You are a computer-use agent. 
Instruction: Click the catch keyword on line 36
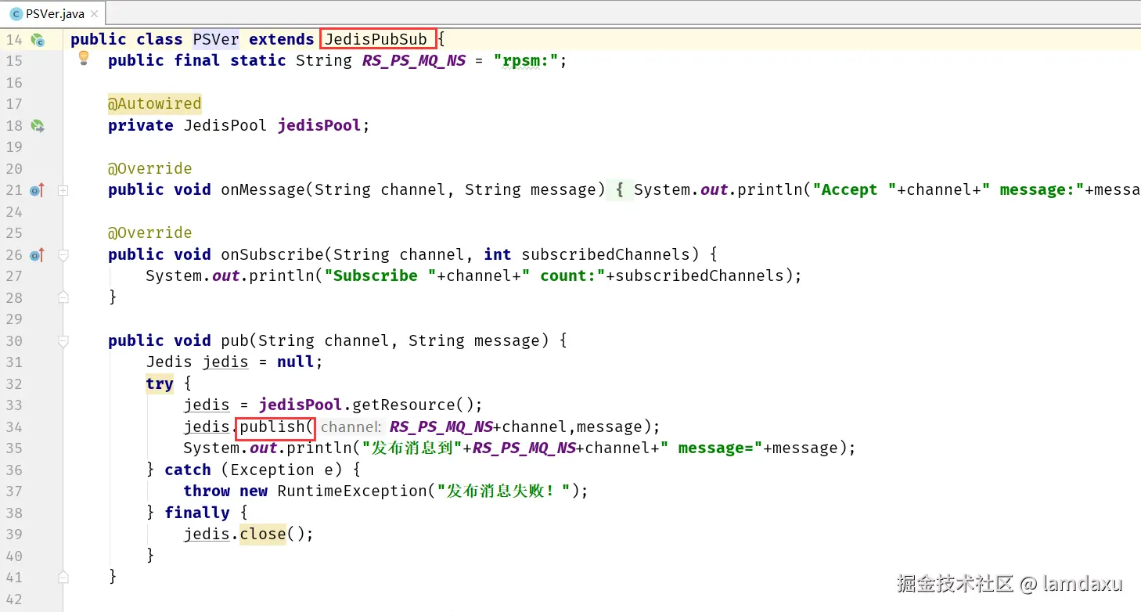[x=188, y=470]
